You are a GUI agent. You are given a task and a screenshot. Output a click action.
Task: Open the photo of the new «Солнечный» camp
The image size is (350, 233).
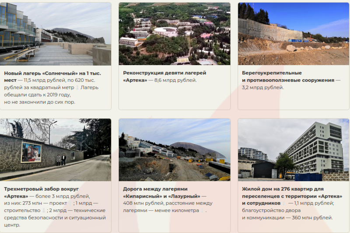56,34
